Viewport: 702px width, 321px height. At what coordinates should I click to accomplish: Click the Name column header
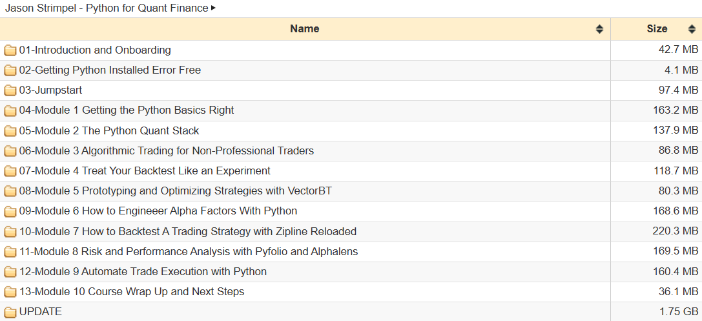tap(305, 29)
